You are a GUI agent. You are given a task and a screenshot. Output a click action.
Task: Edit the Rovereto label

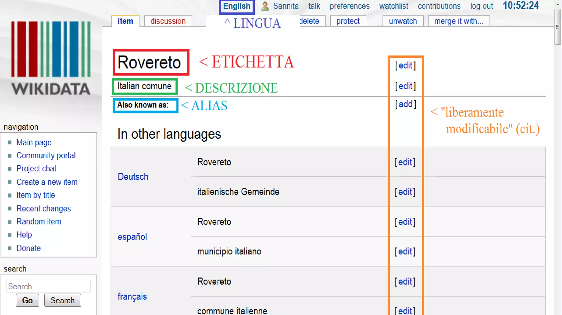pyautogui.click(x=405, y=65)
